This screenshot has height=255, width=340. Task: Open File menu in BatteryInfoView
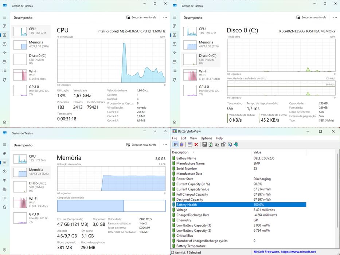point(175,138)
